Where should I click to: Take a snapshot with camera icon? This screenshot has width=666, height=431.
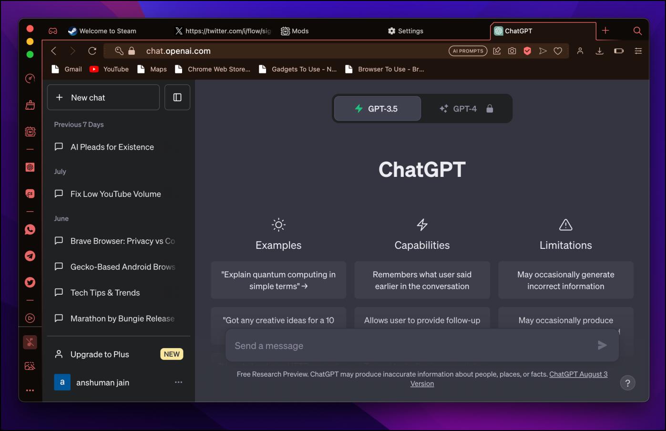pyautogui.click(x=512, y=51)
